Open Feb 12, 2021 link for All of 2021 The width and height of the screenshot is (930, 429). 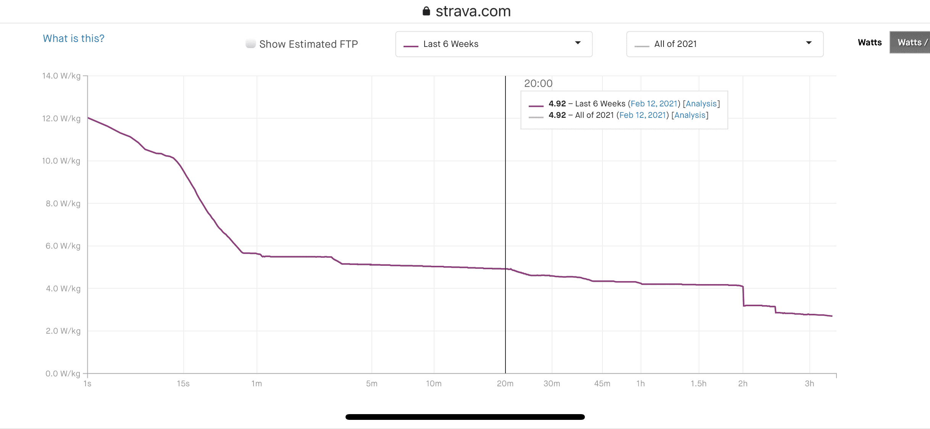pyautogui.click(x=642, y=115)
